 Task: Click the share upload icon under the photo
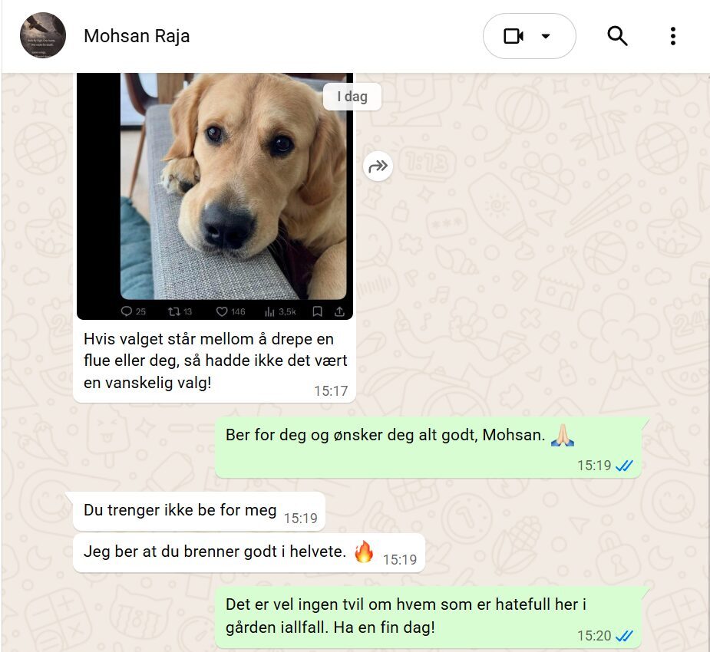coord(339,311)
